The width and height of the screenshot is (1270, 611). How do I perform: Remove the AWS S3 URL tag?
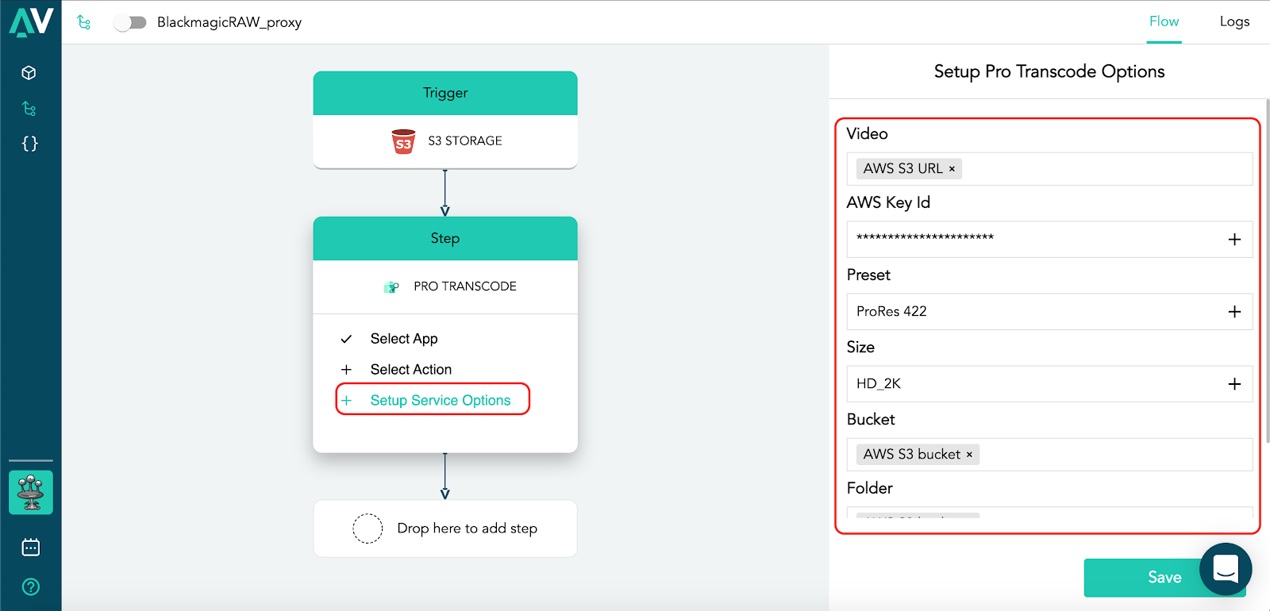pos(952,169)
